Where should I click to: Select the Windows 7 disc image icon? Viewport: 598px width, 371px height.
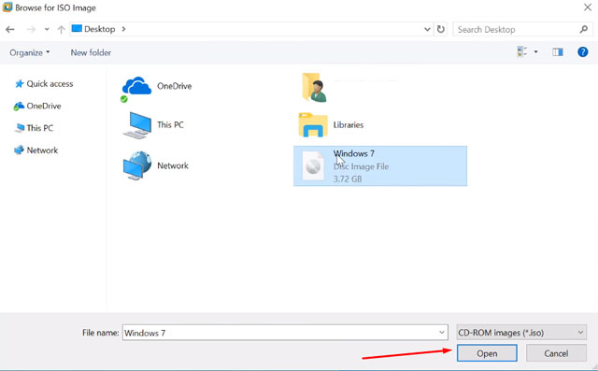point(313,165)
